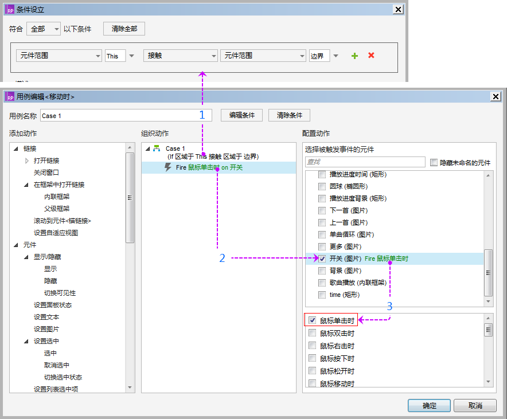Open the dropdown arrow next to 边界
The width and height of the screenshot is (507, 419).
click(x=336, y=56)
